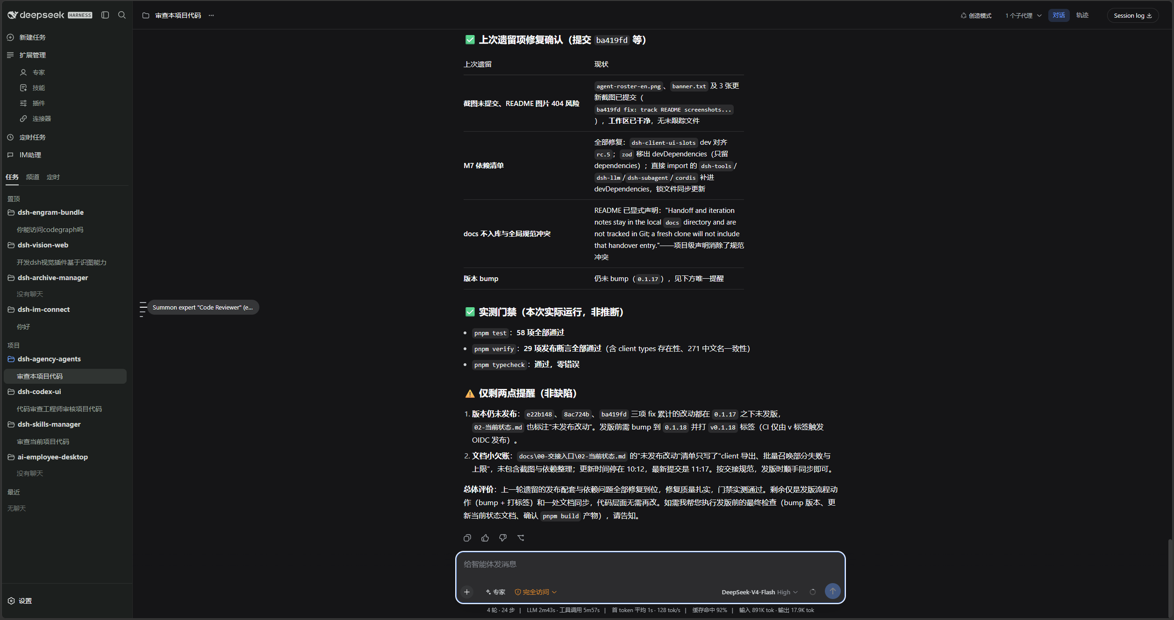The image size is (1174, 620).
Task: Copy the assistant reply
Action: [467, 538]
